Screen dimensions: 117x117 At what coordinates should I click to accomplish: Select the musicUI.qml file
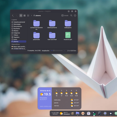68,36
